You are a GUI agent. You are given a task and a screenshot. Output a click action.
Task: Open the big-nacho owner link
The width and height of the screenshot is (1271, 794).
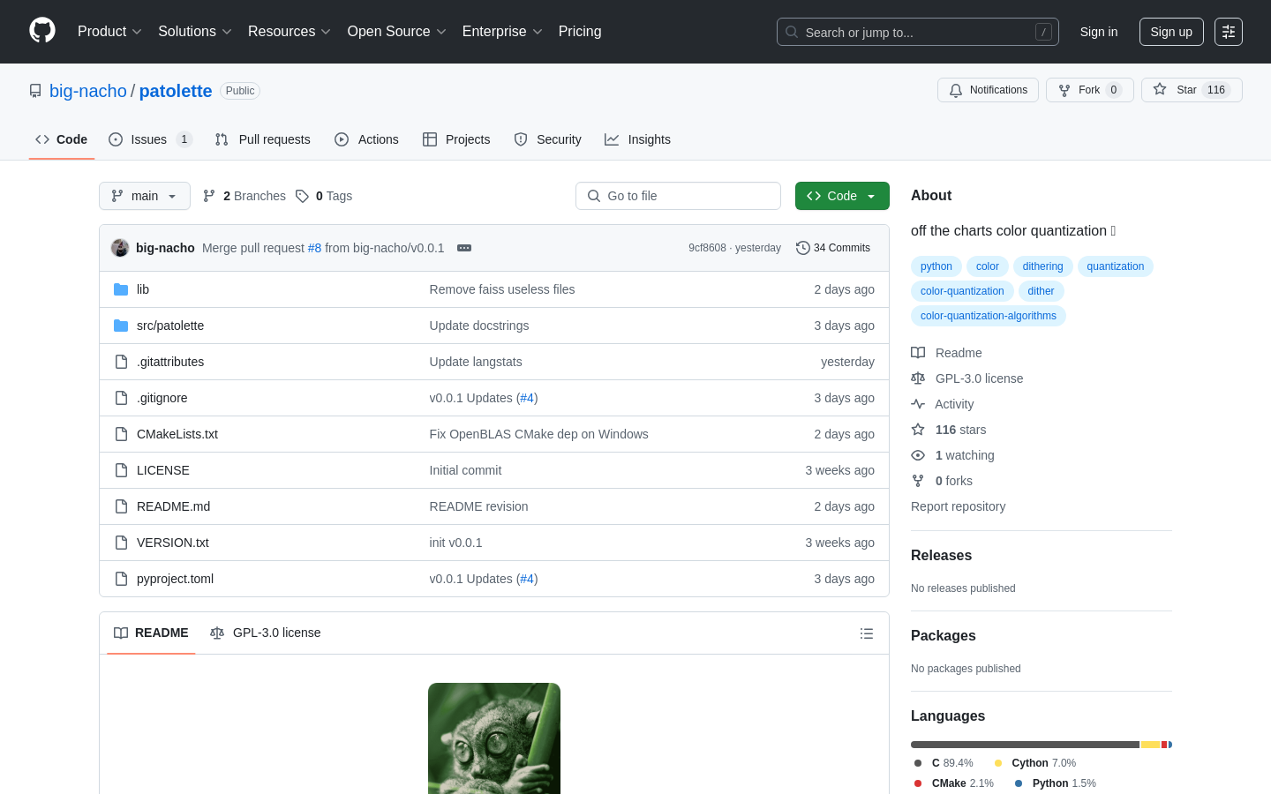click(88, 91)
